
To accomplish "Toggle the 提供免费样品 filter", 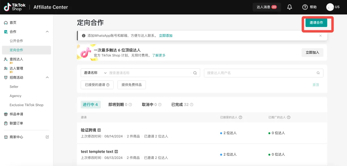I will pyautogui.click(x=132, y=85).
